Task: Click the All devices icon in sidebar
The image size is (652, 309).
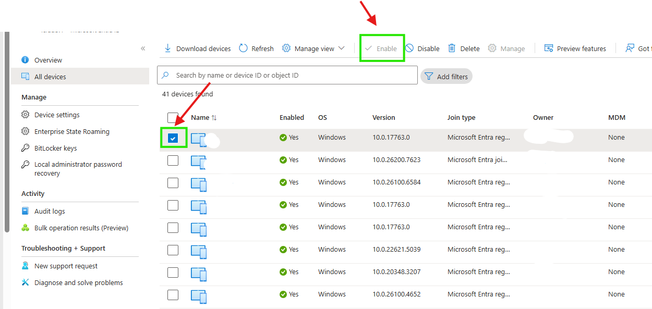Action: (25, 77)
